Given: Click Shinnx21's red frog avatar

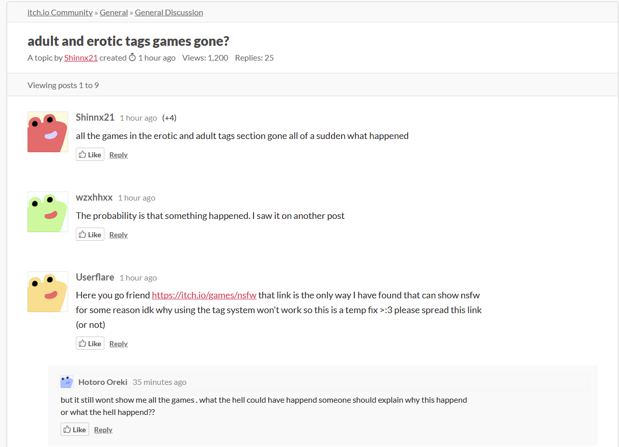Looking at the screenshot, I should 48,132.
